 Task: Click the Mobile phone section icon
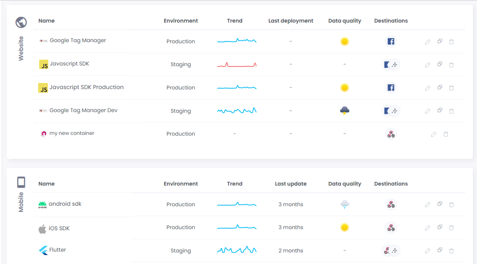[x=21, y=183]
